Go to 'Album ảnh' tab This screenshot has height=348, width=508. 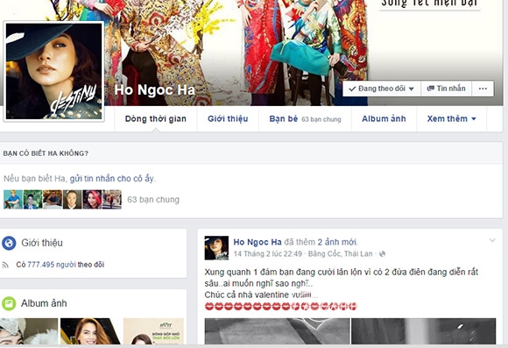point(384,118)
